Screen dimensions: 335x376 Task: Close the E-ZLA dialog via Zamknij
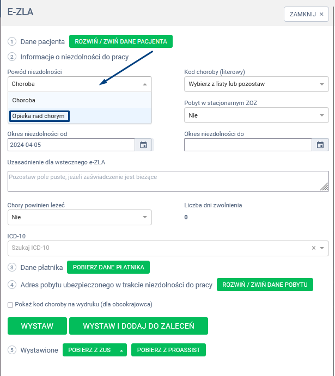306,14
